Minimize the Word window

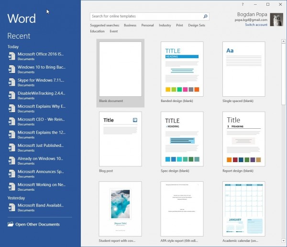(255, 4)
